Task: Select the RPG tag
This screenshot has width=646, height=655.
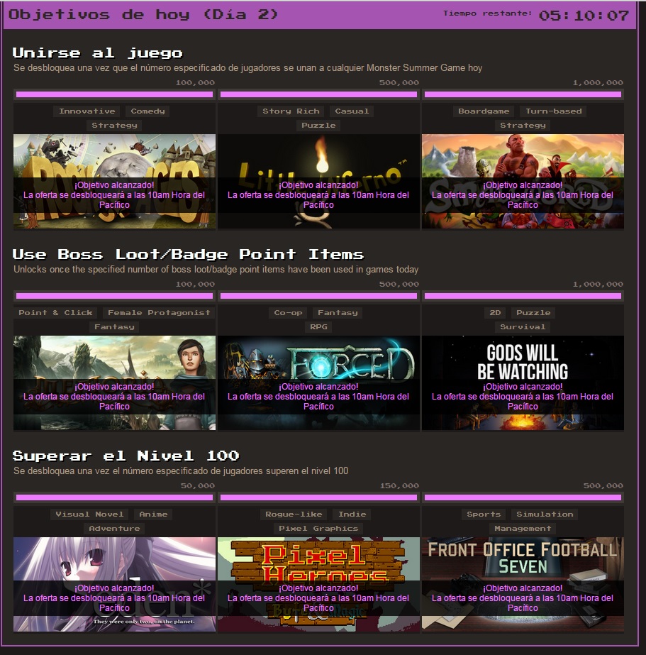Action: click(x=318, y=327)
